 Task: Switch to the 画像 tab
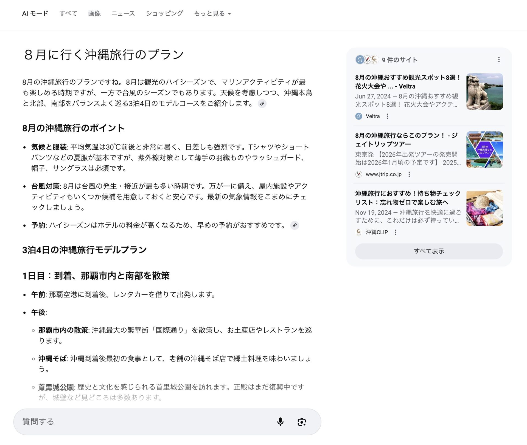pyautogui.click(x=94, y=13)
